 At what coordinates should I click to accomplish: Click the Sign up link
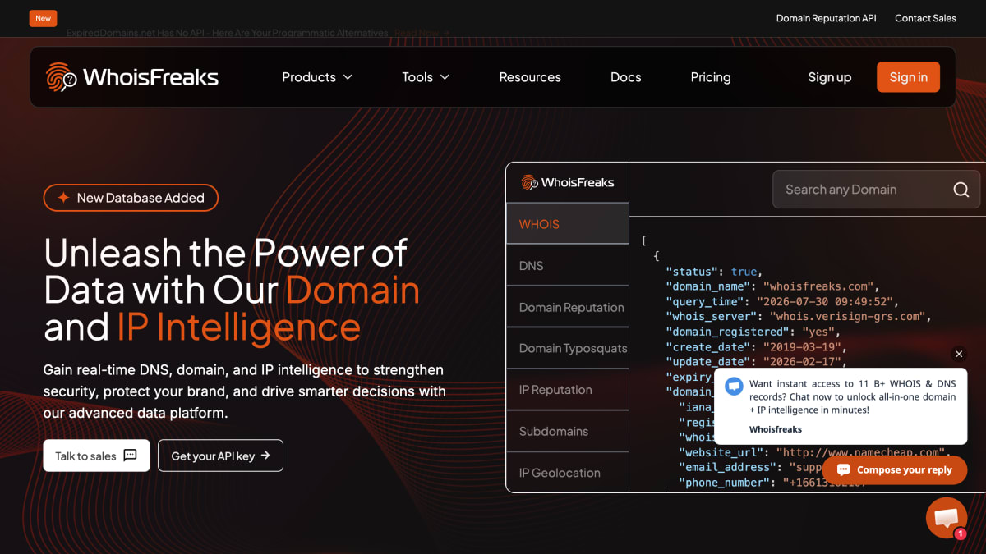coord(829,77)
